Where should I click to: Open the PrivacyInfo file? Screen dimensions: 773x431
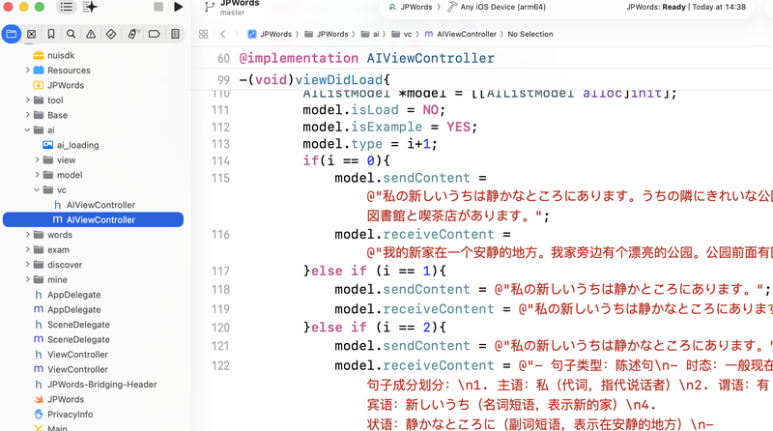pos(63,415)
